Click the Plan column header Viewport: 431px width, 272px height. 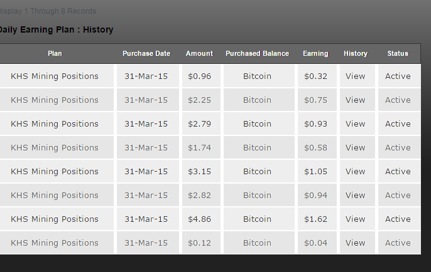[x=55, y=54]
